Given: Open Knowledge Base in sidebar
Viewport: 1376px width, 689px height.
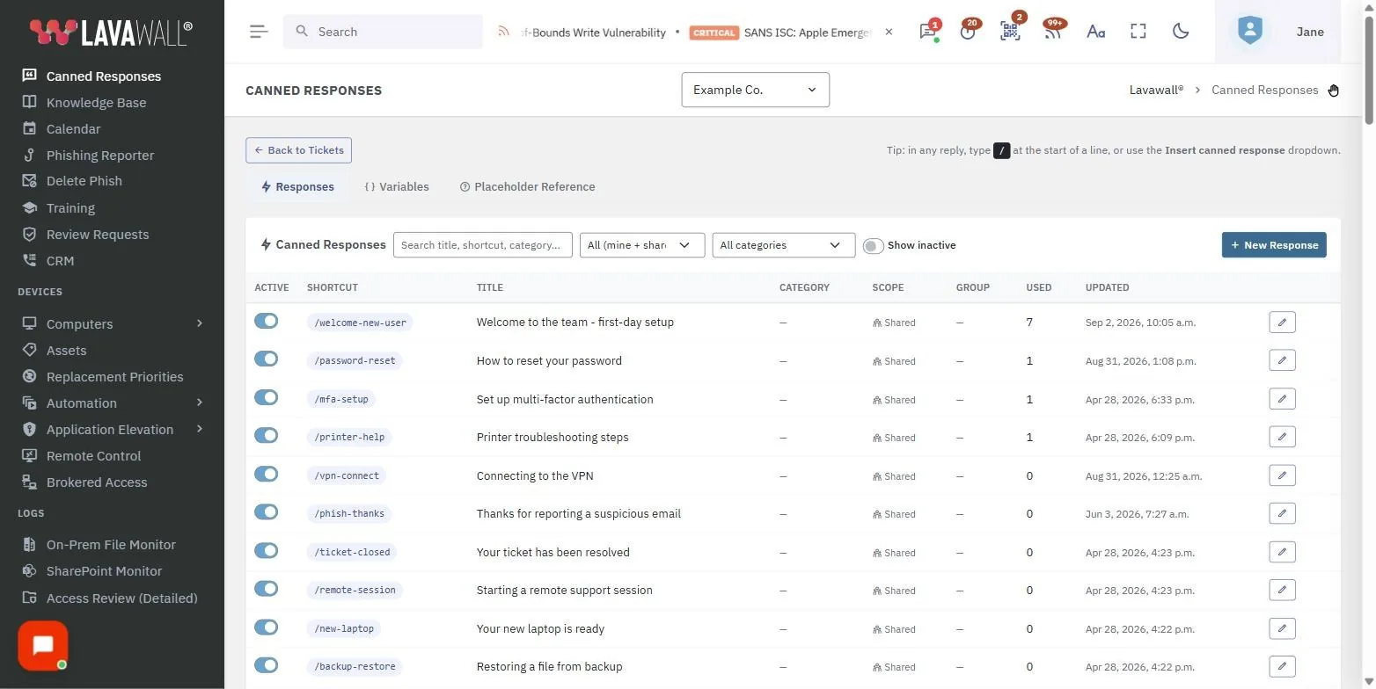Looking at the screenshot, I should point(96,102).
